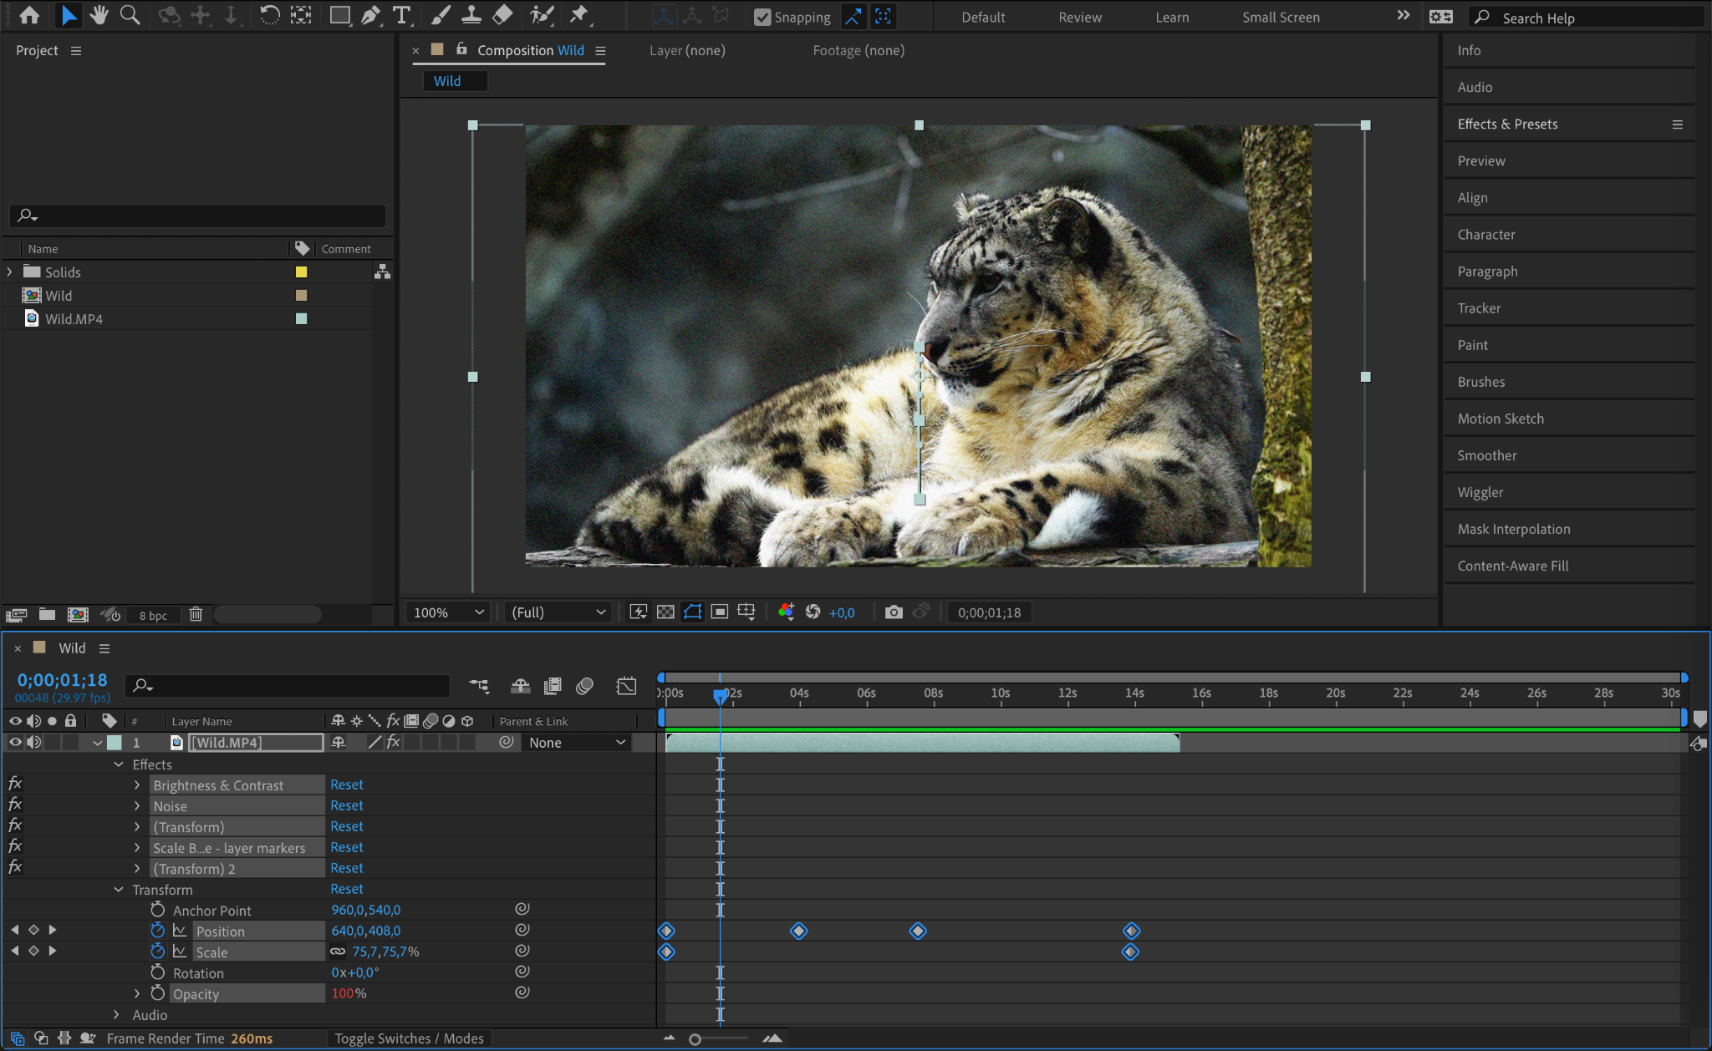The width and height of the screenshot is (1712, 1051).
Task: Choose the Horizontal Type tool
Action: [402, 15]
